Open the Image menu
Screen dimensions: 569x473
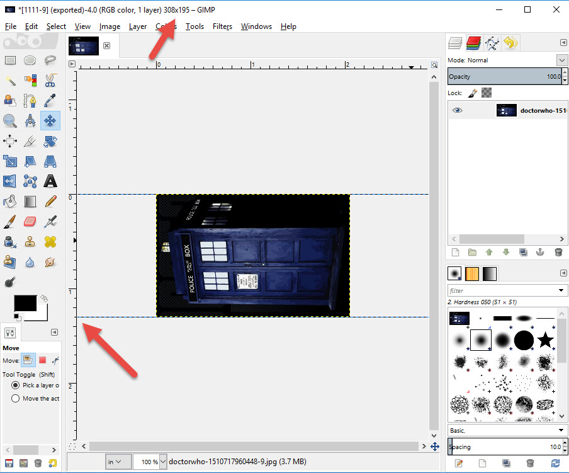pyautogui.click(x=110, y=26)
